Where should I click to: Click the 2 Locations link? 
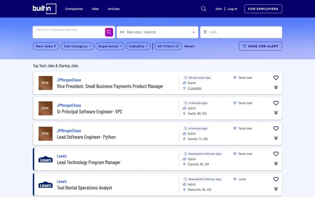pos(194,88)
